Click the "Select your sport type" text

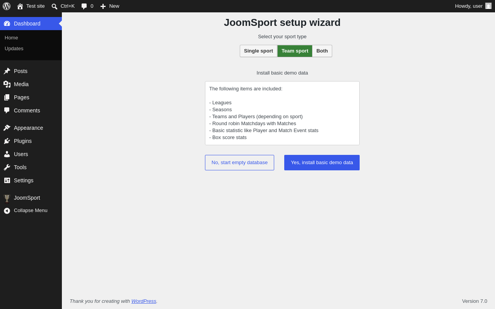coord(282,37)
